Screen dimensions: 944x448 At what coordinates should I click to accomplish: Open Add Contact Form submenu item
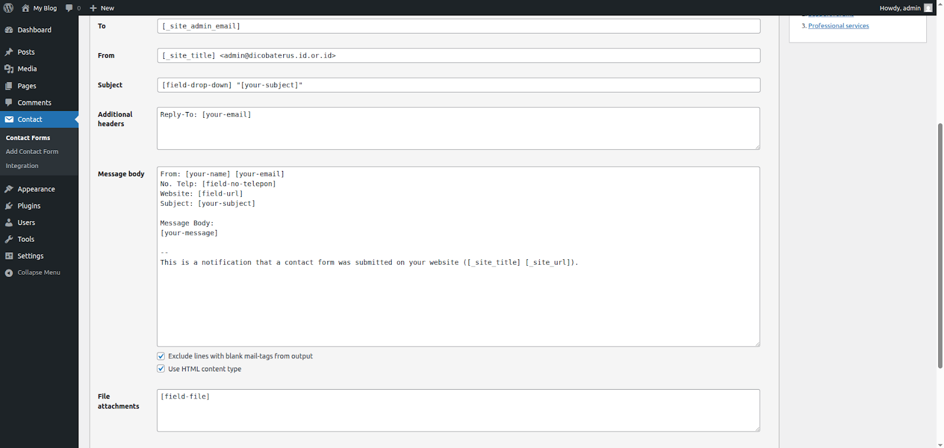coord(32,151)
